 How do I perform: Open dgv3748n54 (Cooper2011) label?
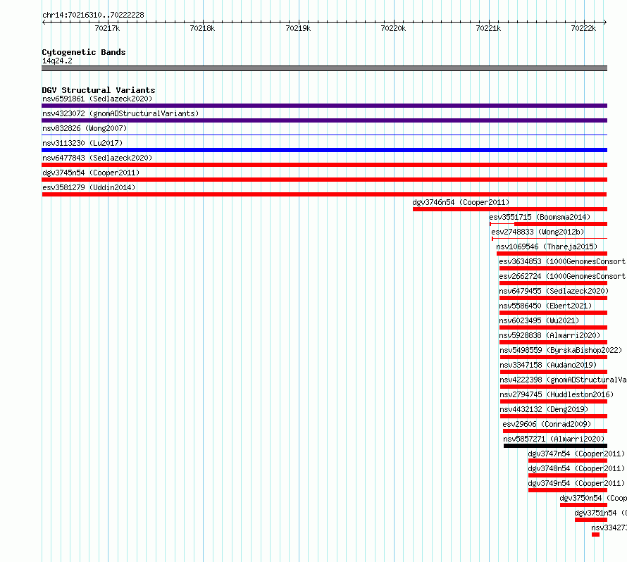[576, 468]
